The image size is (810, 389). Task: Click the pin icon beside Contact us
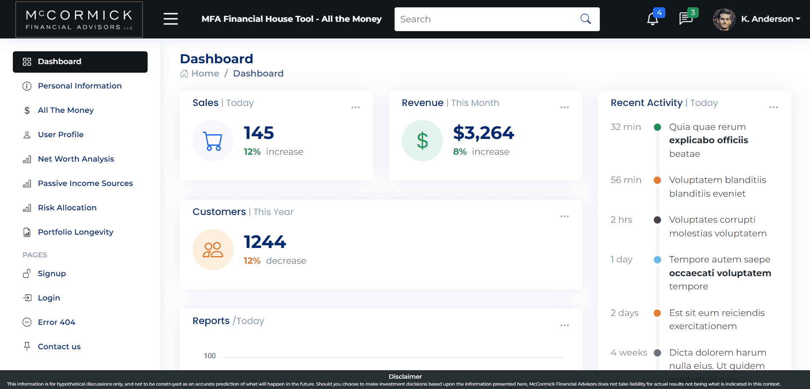27,346
